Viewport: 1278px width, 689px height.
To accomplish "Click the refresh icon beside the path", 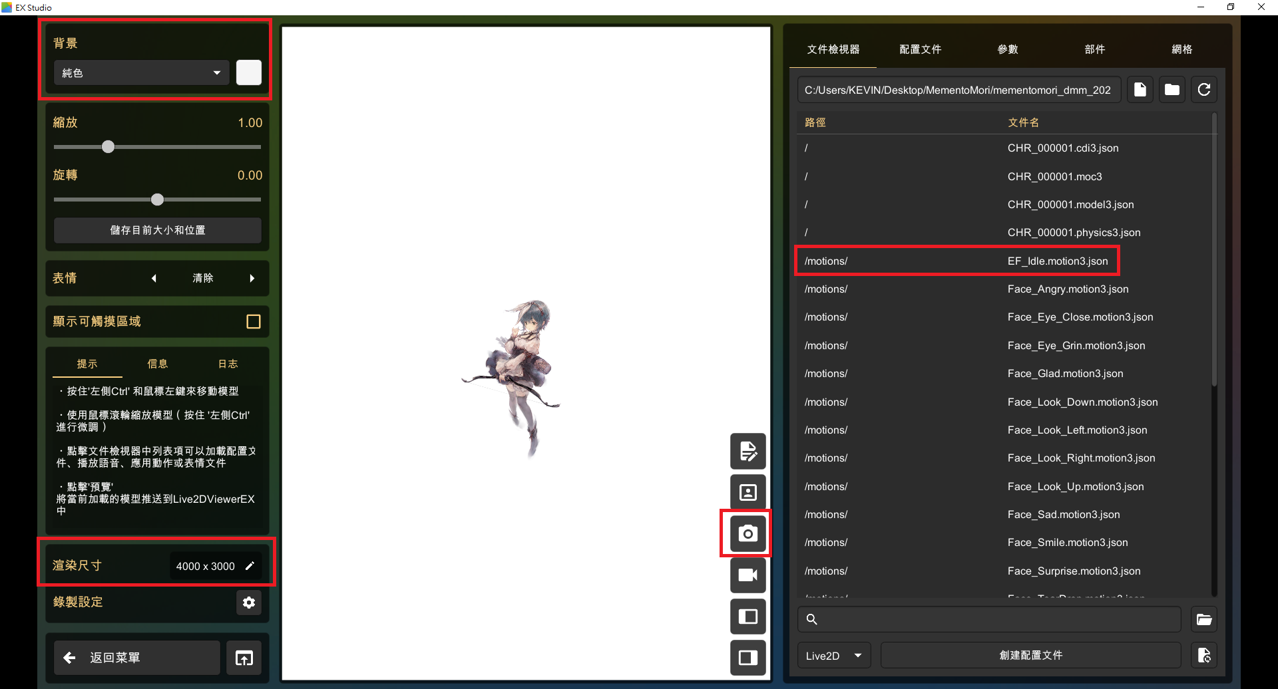I will [x=1203, y=90].
